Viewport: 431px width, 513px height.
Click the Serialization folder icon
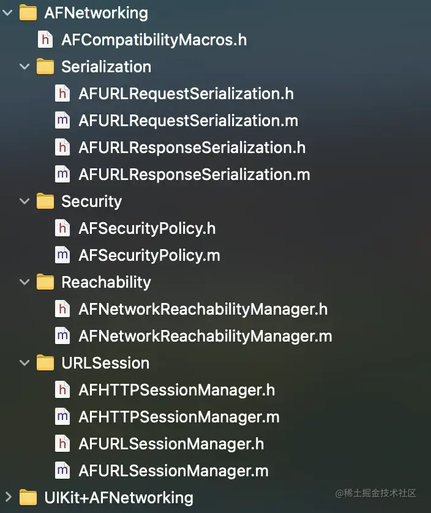[x=45, y=67]
